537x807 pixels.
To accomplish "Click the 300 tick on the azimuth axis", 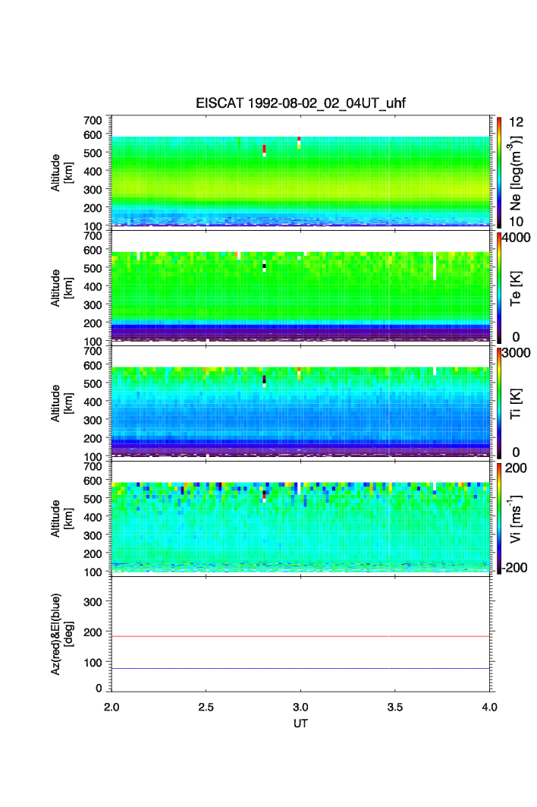I will [93, 602].
